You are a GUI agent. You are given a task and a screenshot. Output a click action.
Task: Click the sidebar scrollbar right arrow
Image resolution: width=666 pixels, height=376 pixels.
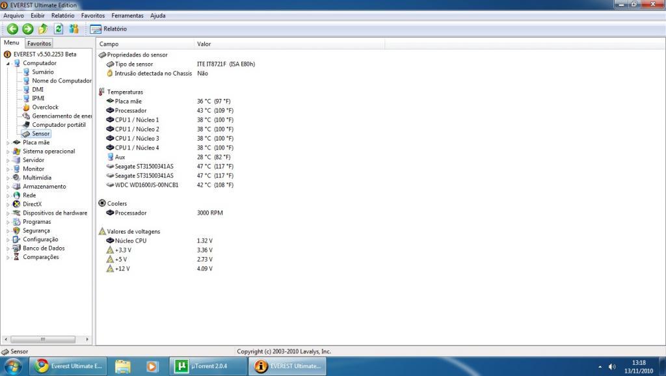tap(87, 340)
